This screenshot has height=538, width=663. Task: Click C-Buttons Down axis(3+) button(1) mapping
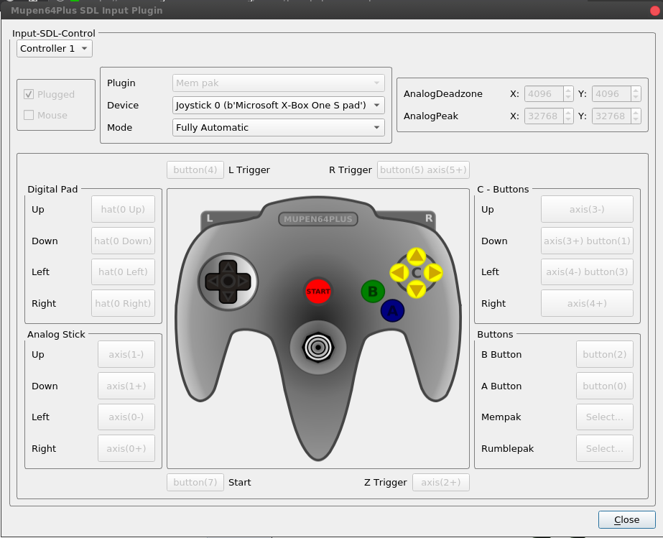click(x=587, y=241)
